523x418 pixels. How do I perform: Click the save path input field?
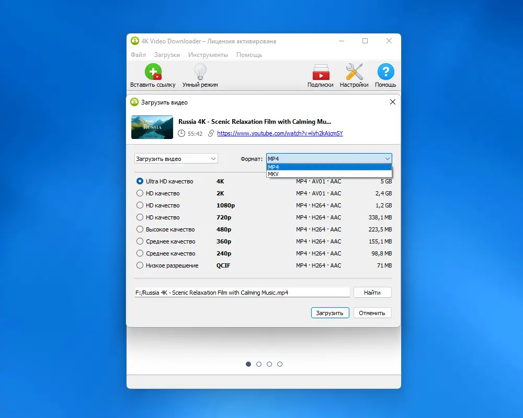242,292
